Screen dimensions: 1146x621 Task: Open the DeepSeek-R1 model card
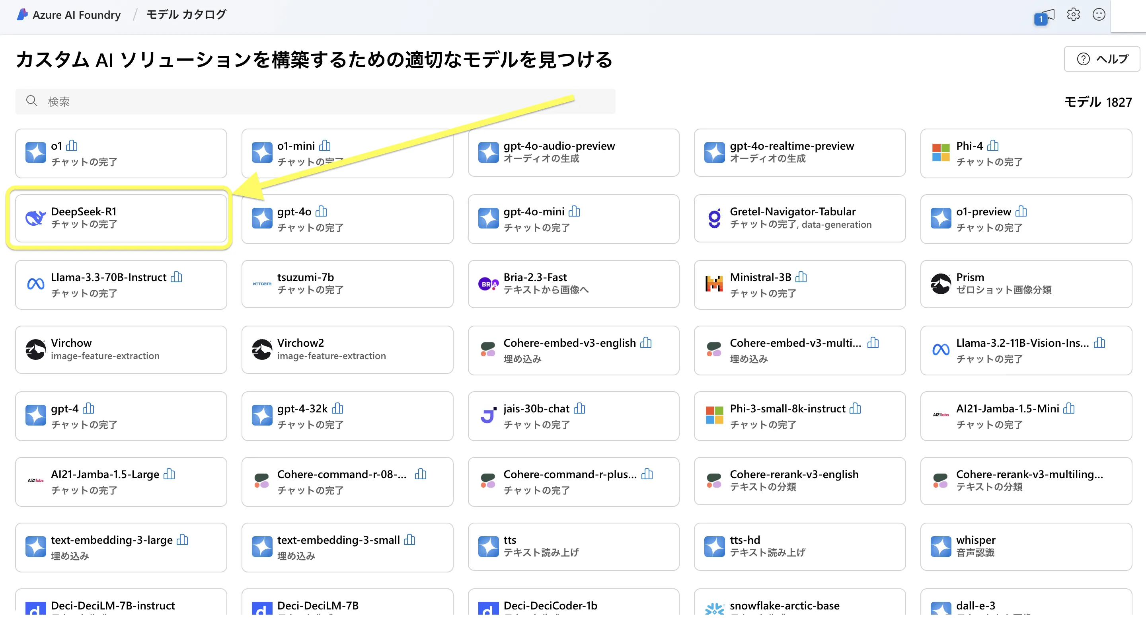point(121,218)
